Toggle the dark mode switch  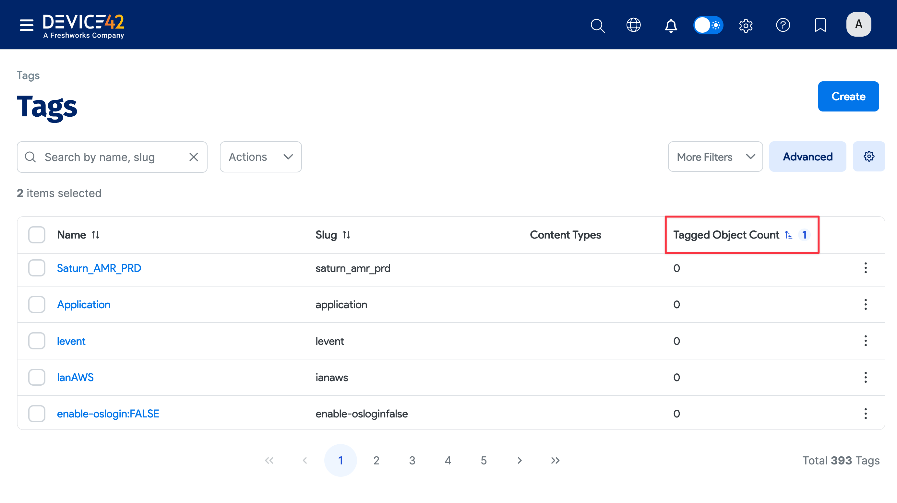point(708,25)
